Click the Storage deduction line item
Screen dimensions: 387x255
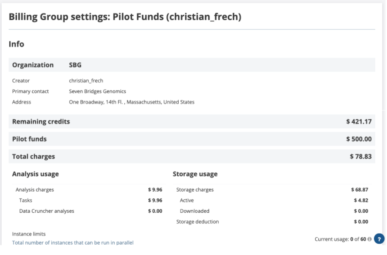tap(197, 221)
